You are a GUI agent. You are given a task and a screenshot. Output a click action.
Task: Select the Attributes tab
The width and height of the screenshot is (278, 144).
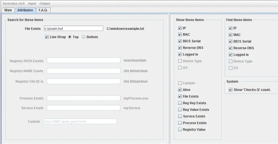tap(25, 10)
